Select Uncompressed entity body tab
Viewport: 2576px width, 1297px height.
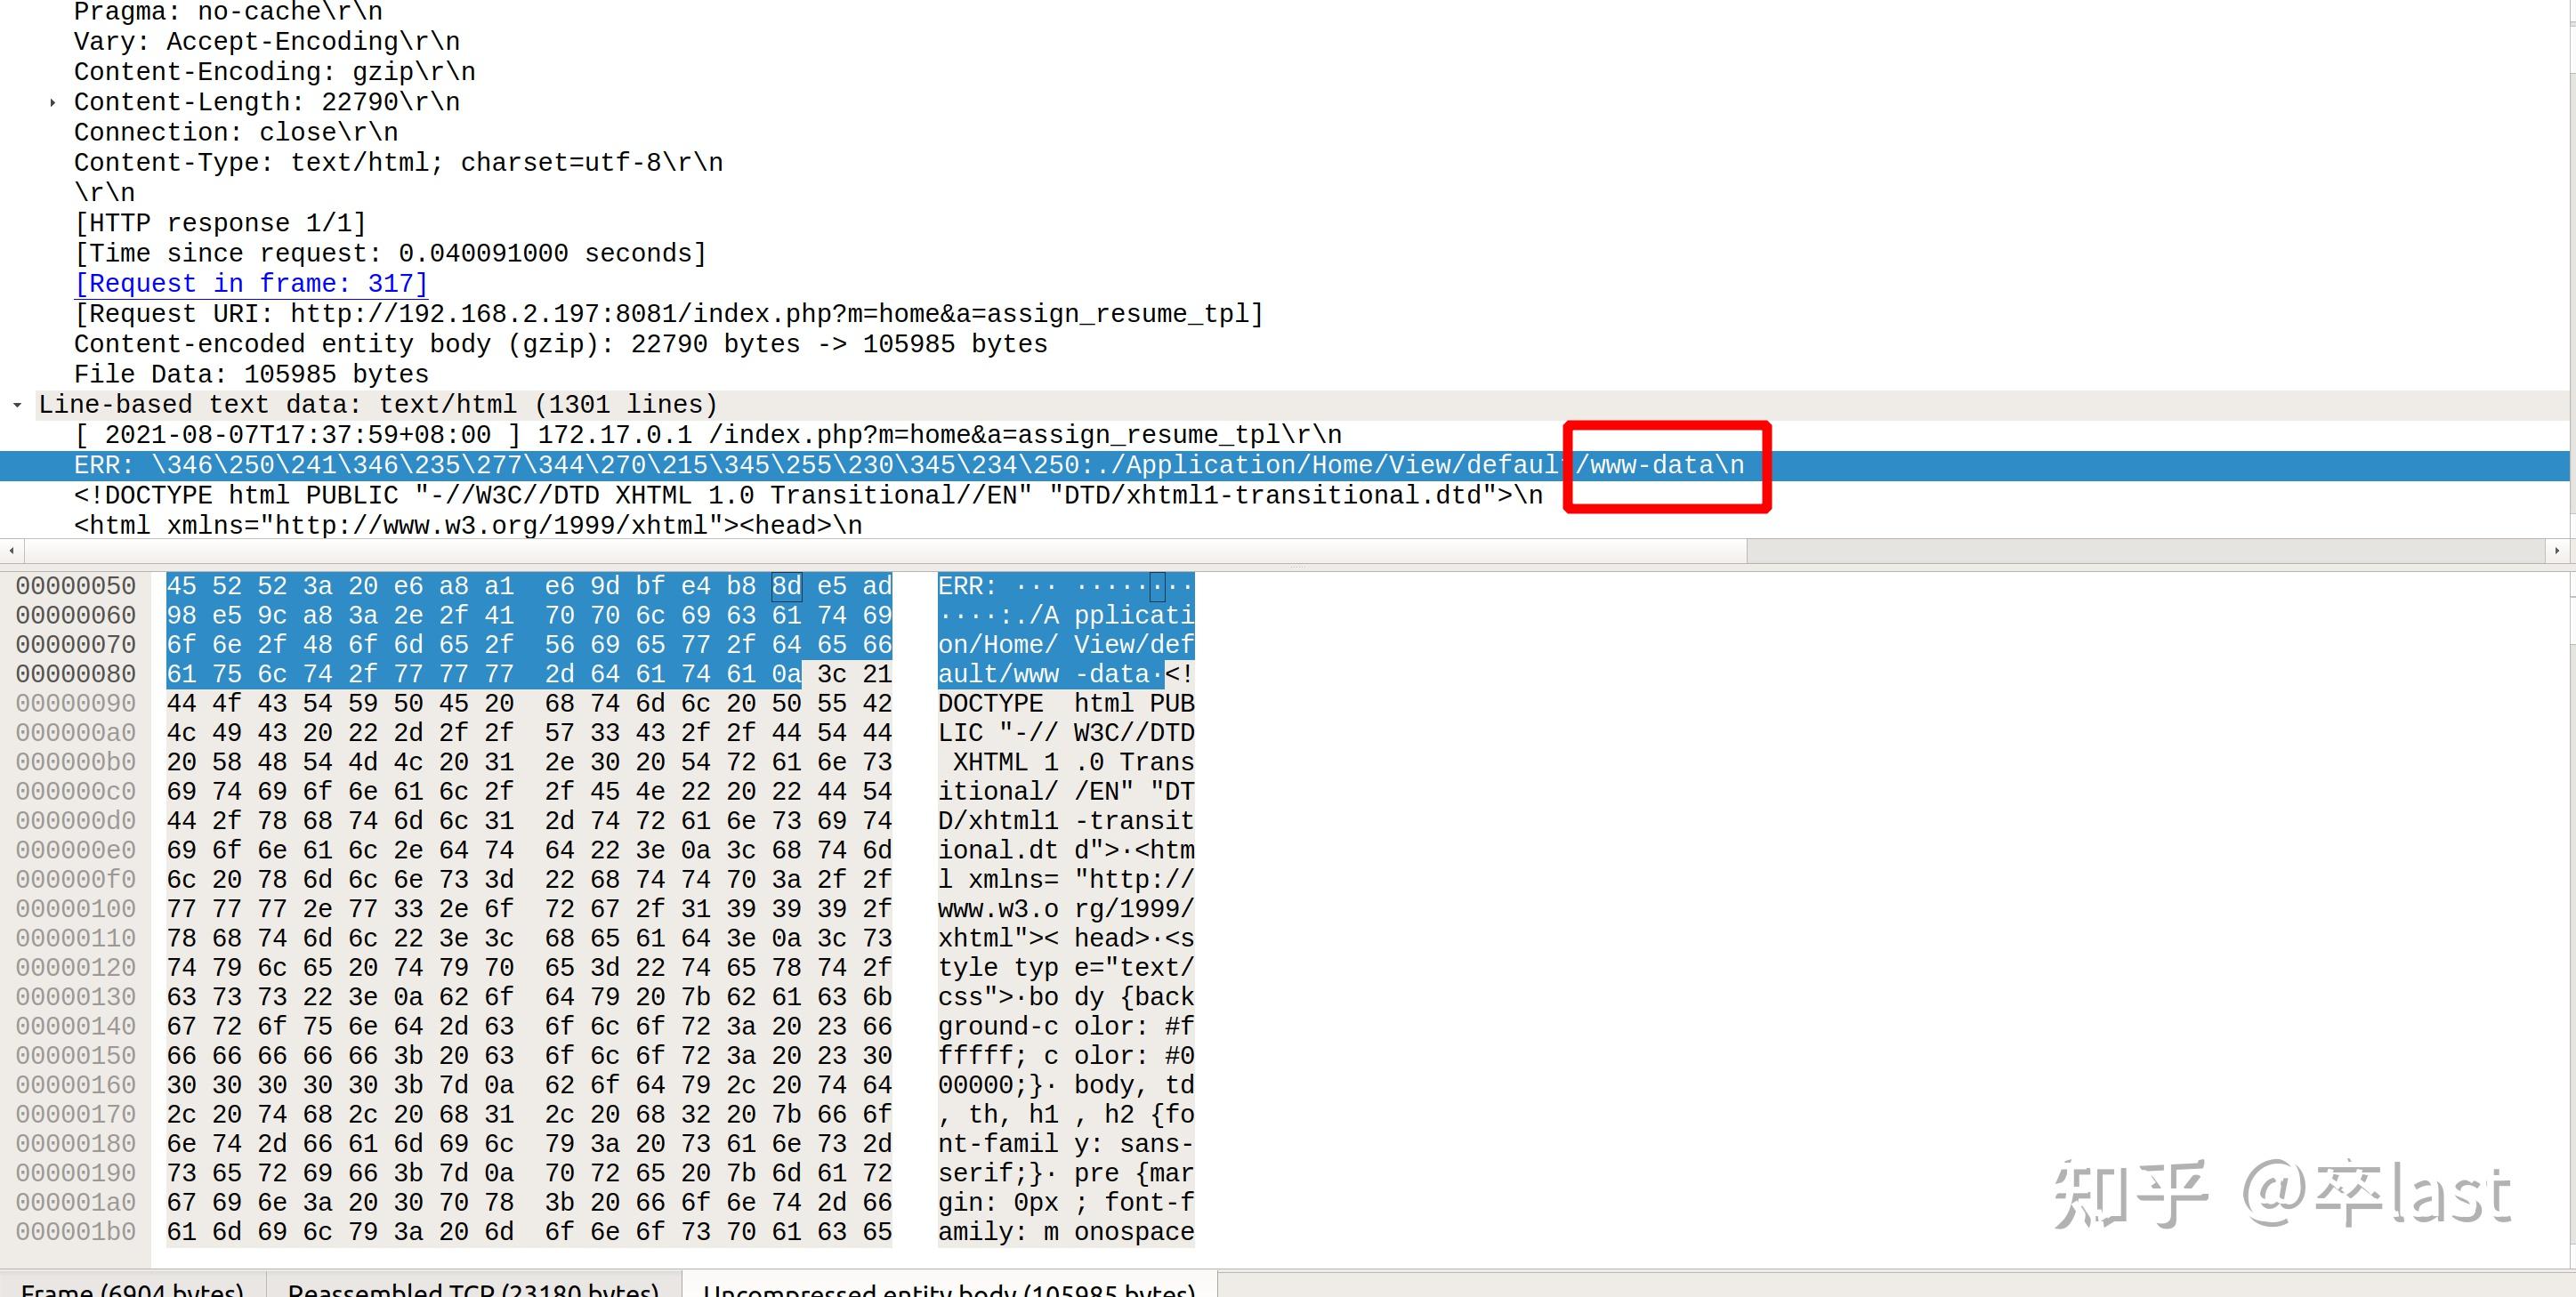pos(949,1289)
